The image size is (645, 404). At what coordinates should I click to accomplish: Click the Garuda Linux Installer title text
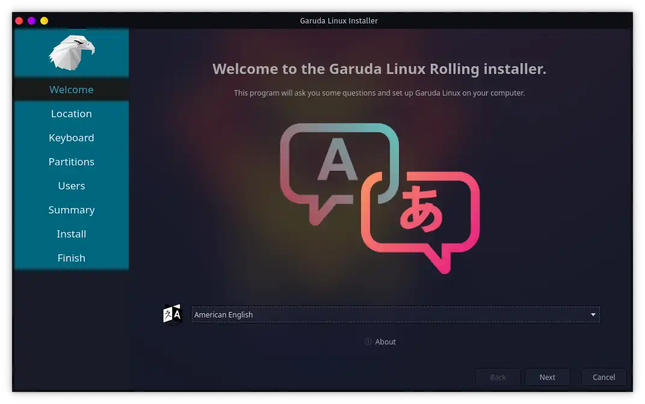339,20
